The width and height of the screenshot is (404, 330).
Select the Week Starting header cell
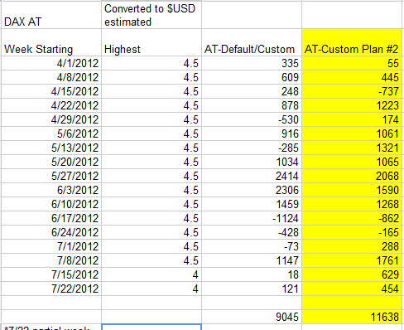point(51,42)
